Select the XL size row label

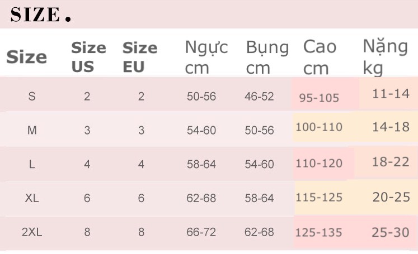(x=32, y=198)
